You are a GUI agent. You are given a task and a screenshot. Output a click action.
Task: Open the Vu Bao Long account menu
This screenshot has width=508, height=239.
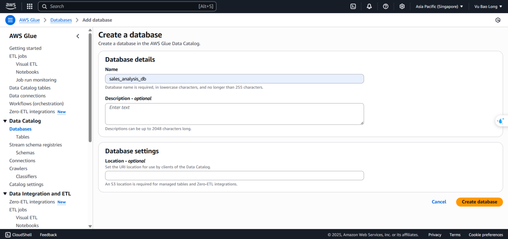488,6
